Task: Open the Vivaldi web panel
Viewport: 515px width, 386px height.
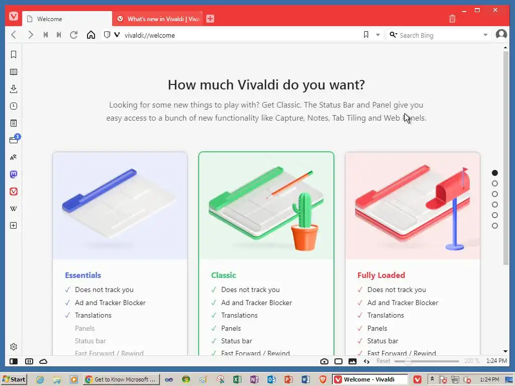Action: tap(14, 191)
